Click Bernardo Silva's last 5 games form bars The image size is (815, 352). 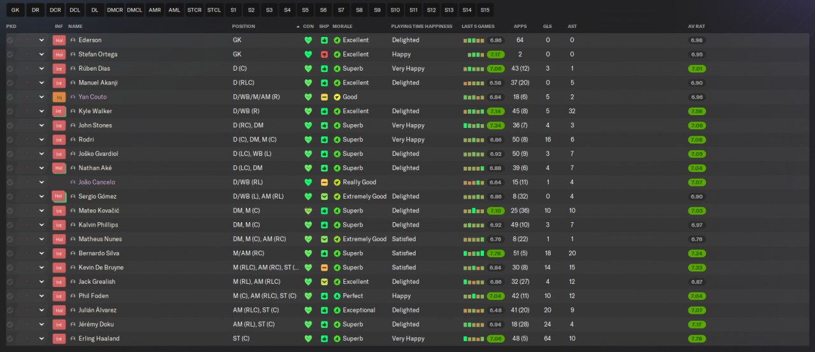[474, 253]
